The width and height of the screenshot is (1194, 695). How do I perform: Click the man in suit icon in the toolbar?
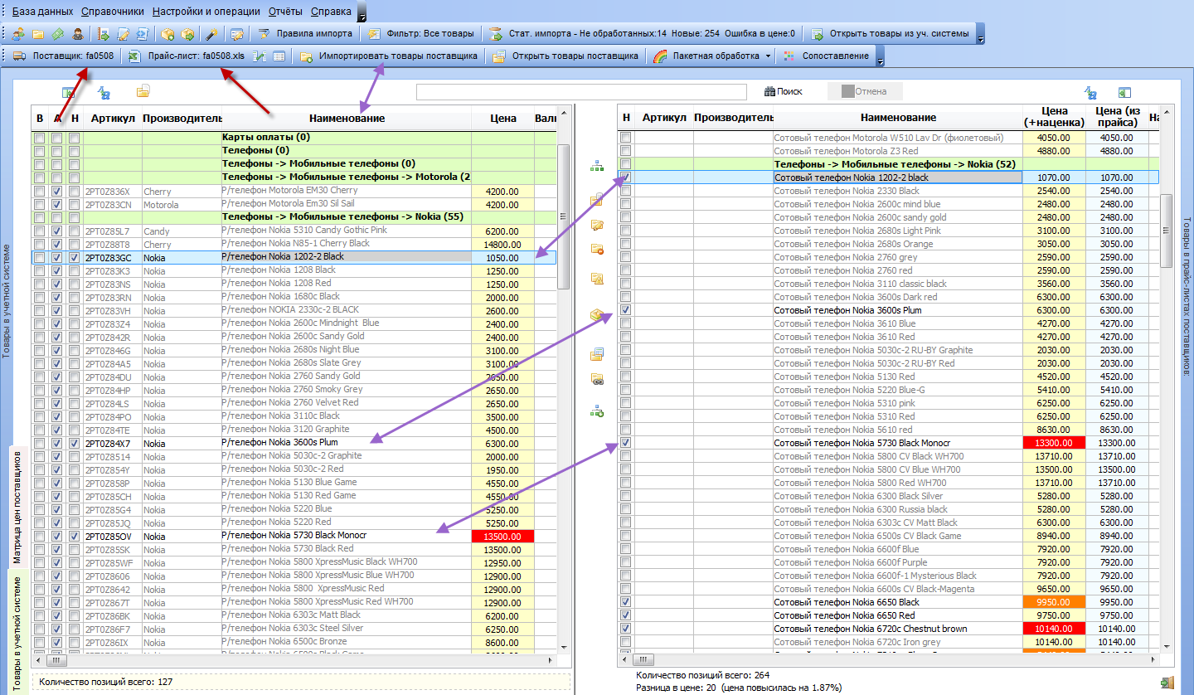77,34
